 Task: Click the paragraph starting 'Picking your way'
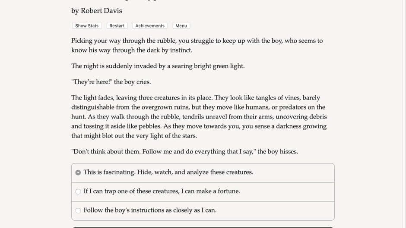197,45
